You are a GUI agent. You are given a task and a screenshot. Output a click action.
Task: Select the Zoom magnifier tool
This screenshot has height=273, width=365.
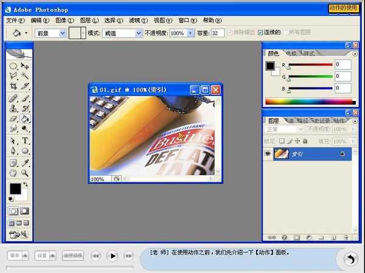[x=25, y=173]
